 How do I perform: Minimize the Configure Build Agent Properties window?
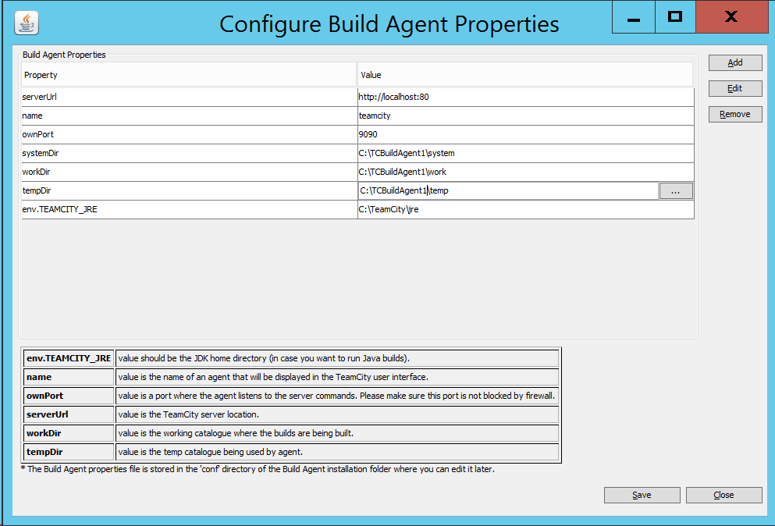tap(634, 17)
